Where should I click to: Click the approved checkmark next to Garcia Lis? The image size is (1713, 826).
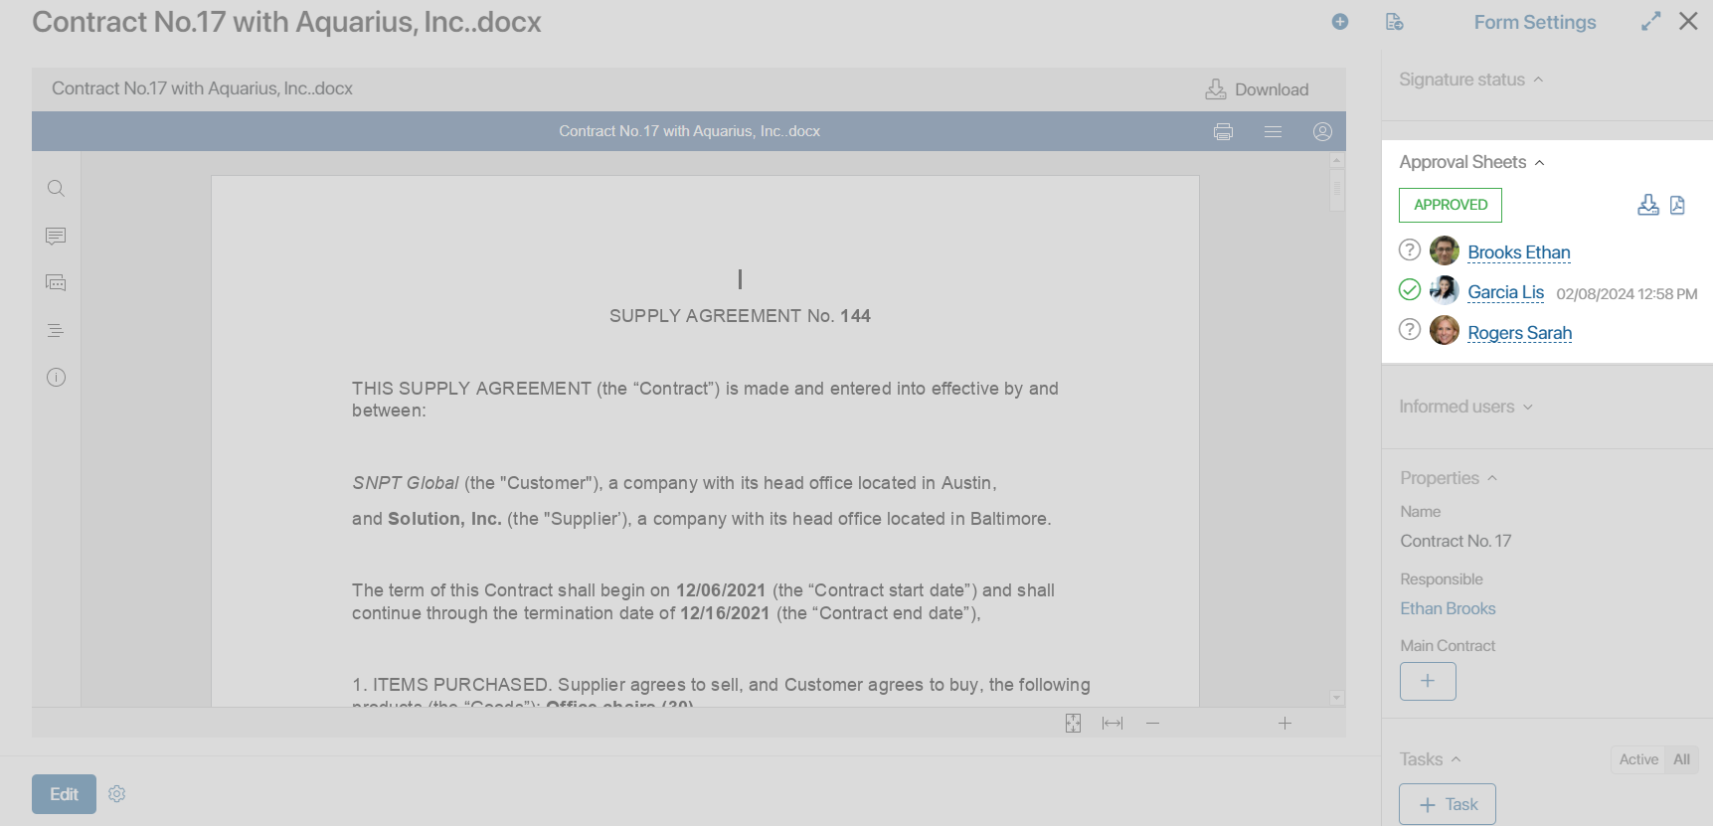click(1410, 289)
